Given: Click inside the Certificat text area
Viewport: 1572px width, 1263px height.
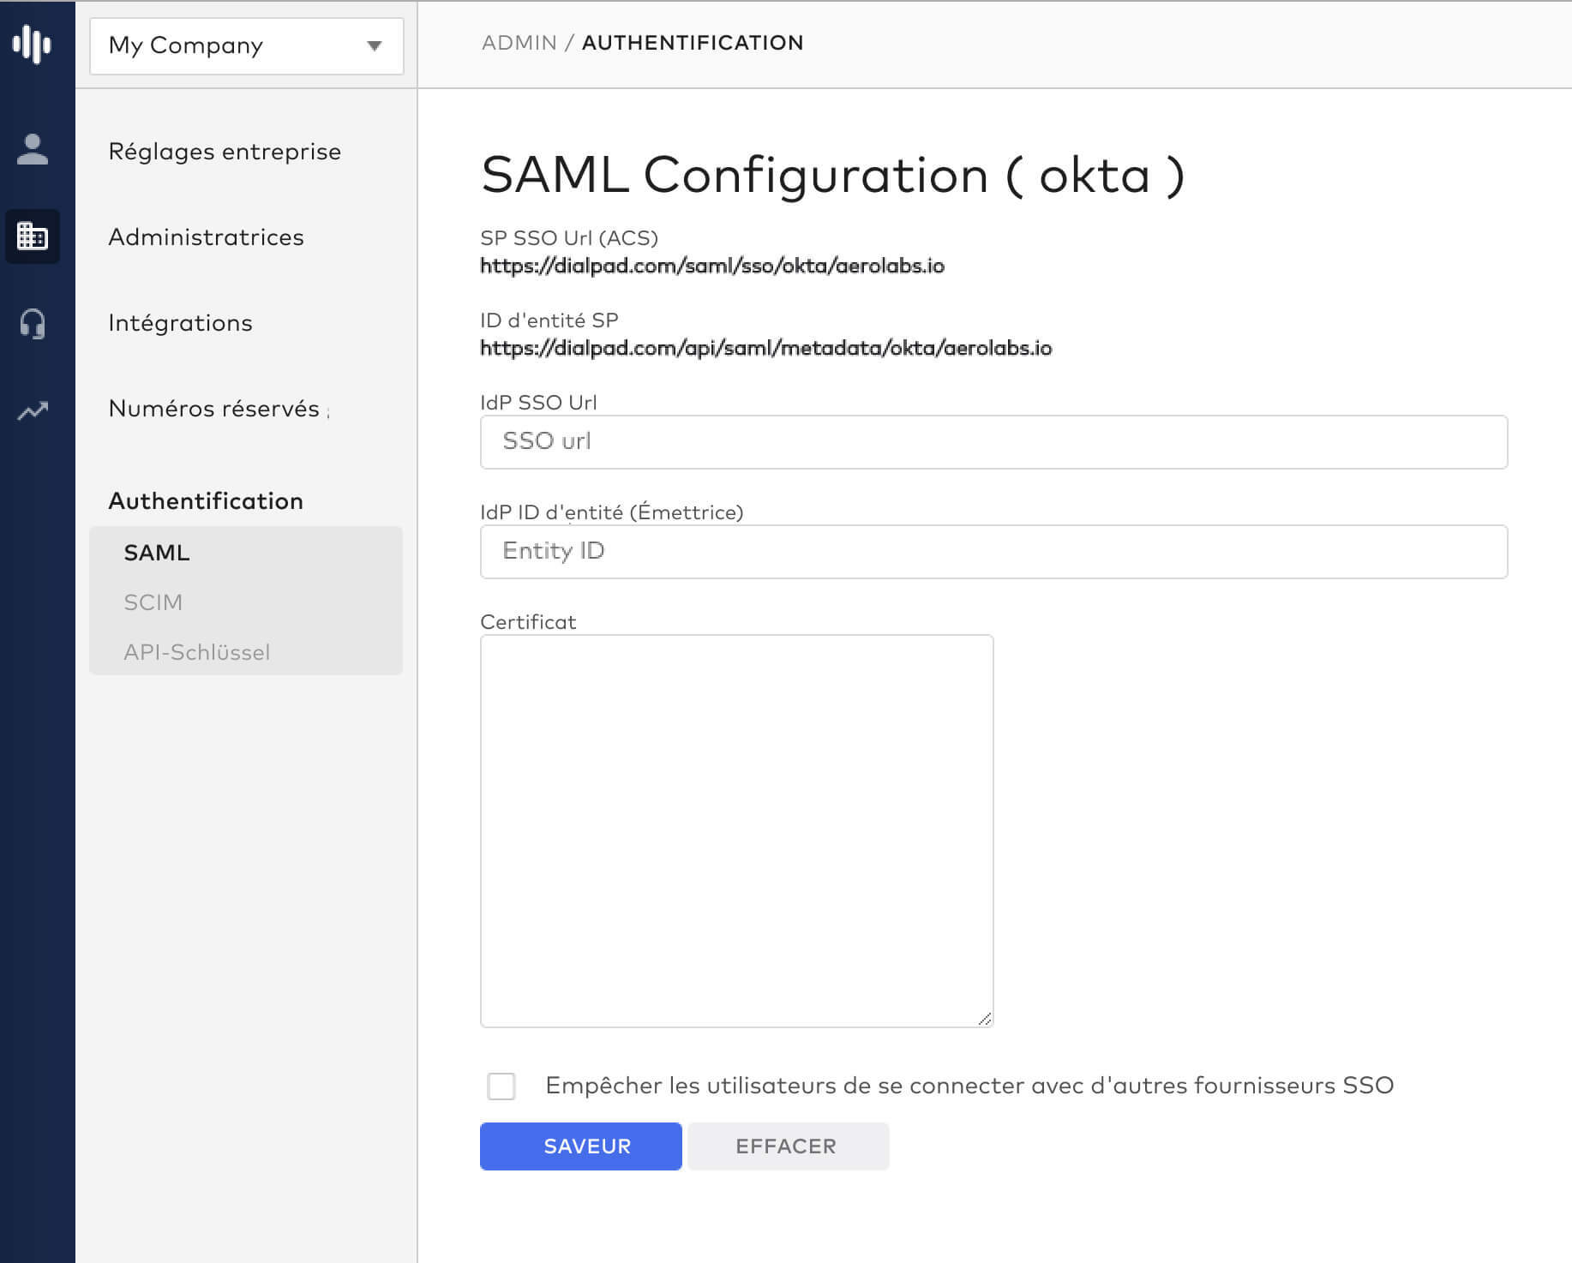Looking at the screenshot, I should coord(736,830).
